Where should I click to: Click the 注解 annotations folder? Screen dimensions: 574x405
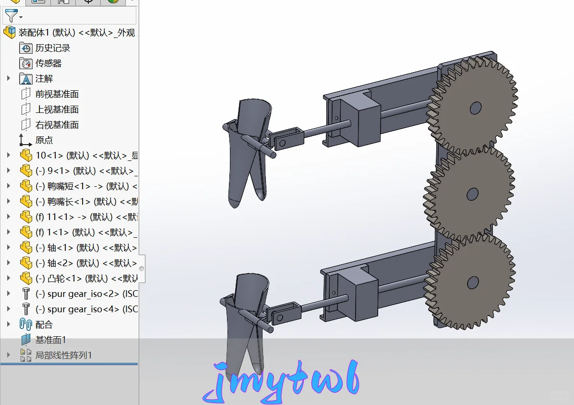click(25, 78)
